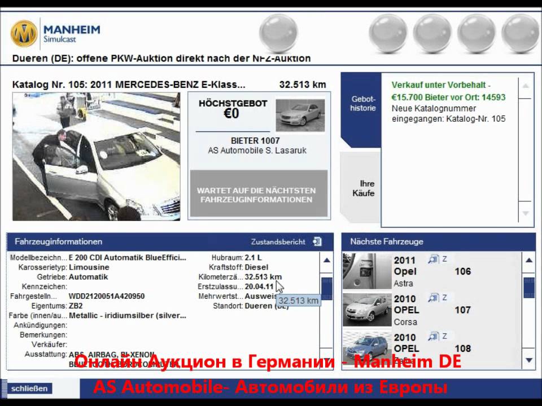Click the Manheim Simulcast logo
The height and width of the screenshot is (406, 542).
pyautogui.click(x=55, y=33)
